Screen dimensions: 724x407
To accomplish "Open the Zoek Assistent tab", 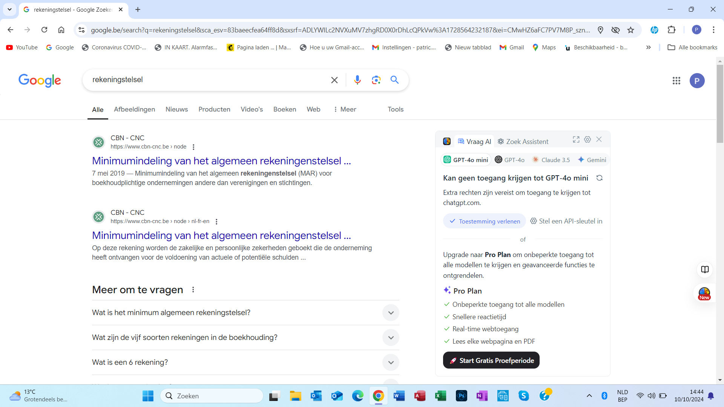I will pyautogui.click(x=523, y=142).
